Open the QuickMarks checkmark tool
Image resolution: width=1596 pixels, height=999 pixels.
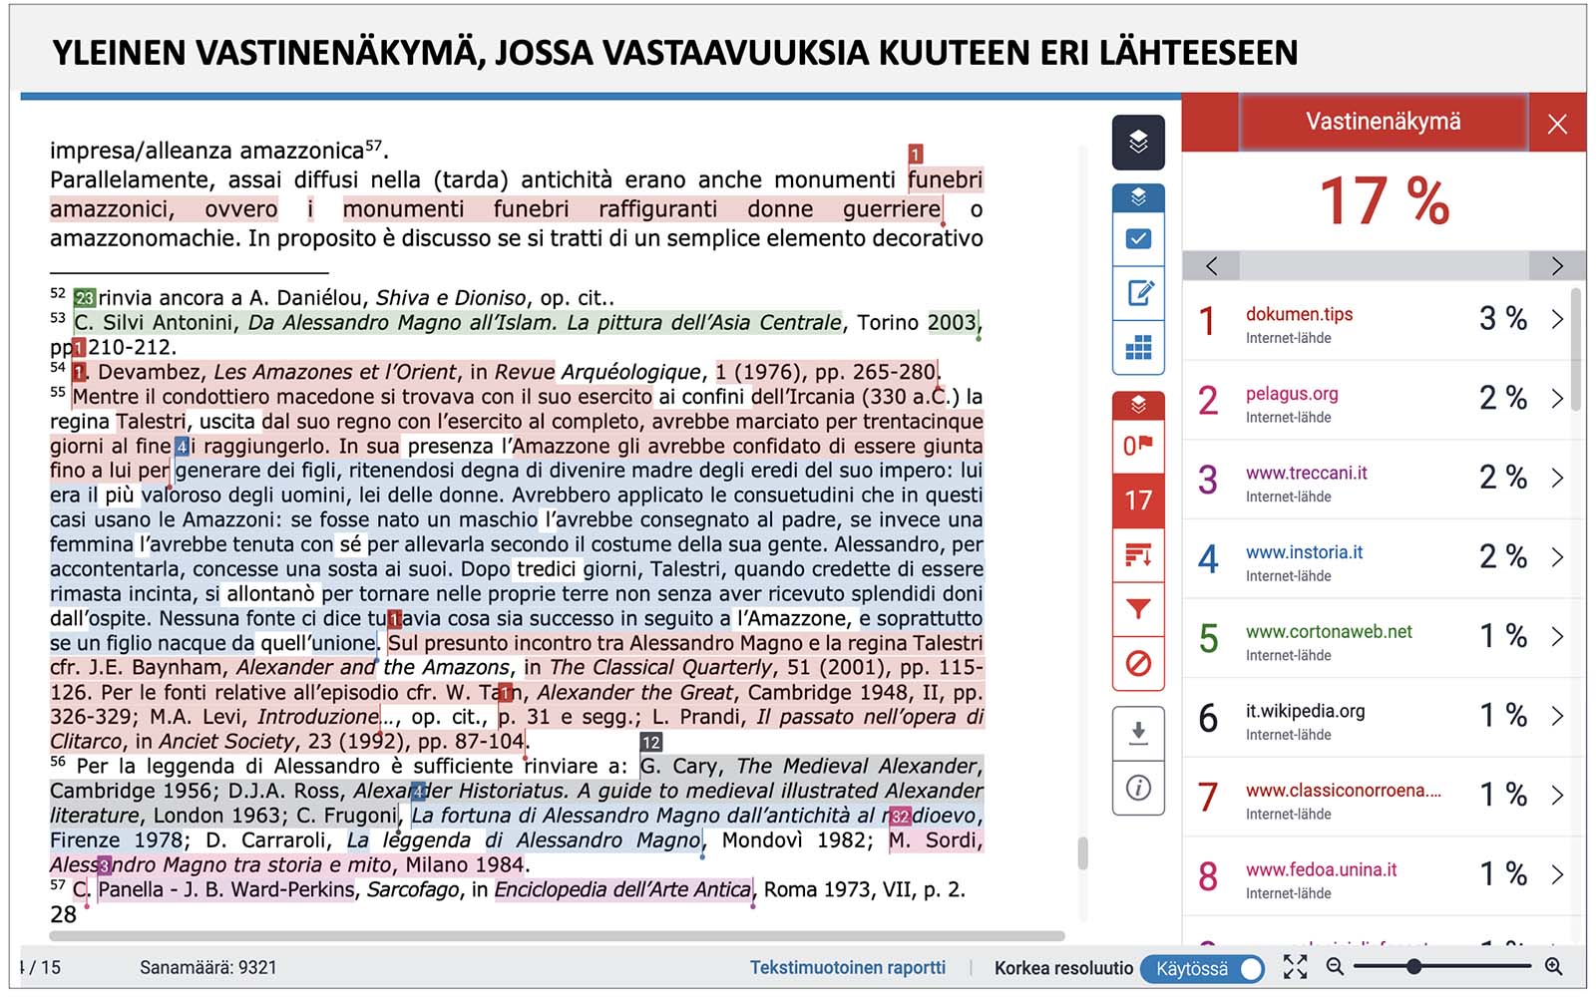click(x=1138, y=239)
